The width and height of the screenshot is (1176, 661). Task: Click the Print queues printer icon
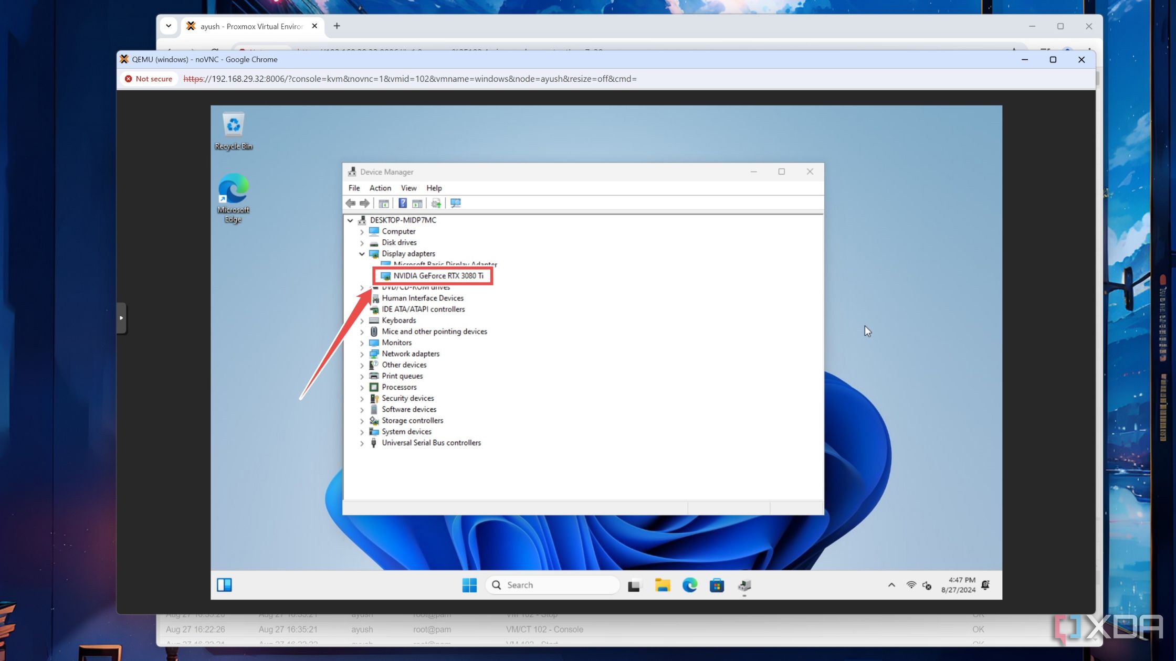[374, 376]
